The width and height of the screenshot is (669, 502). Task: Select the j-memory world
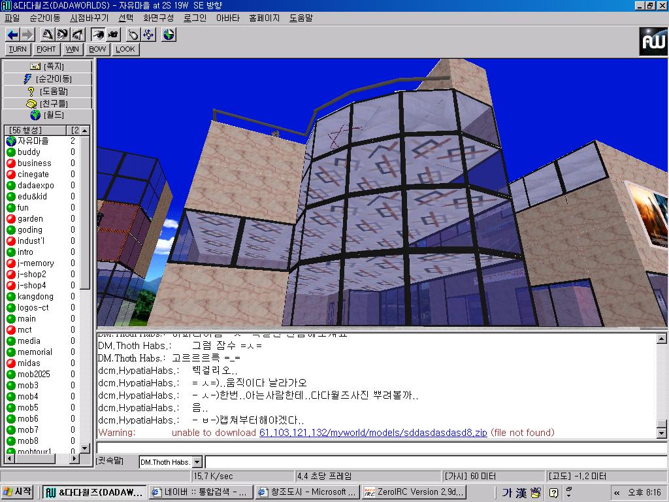(41, 263)
